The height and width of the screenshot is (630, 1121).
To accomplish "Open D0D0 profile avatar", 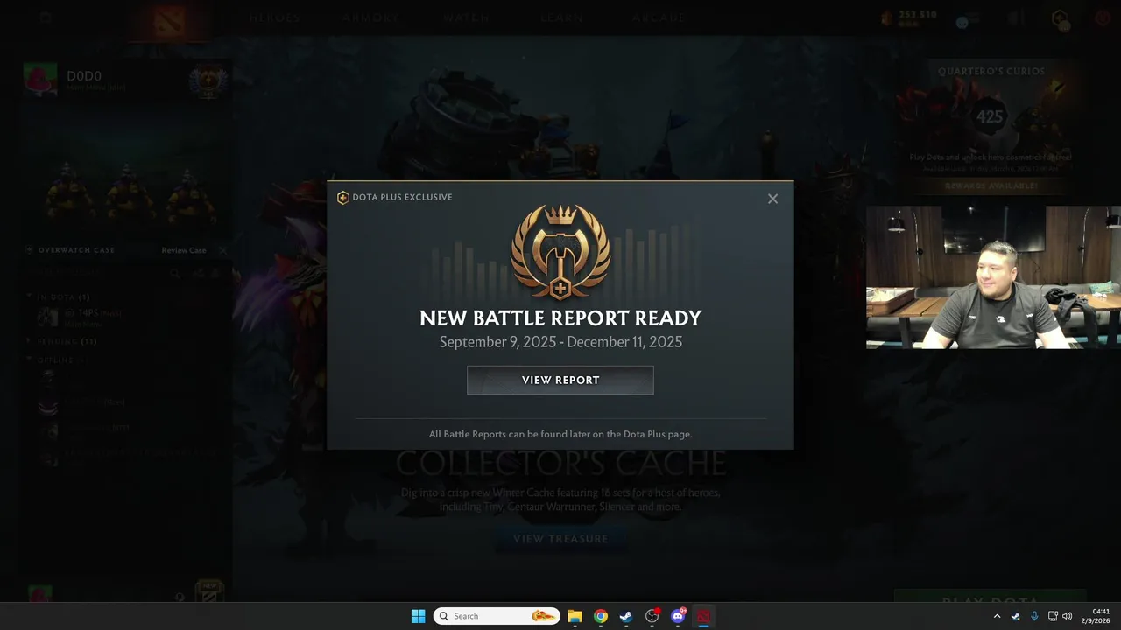I will (x=40, y=80).
